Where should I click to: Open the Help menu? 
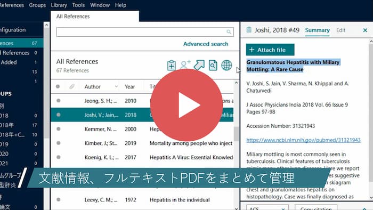click(x=120, y=5)
